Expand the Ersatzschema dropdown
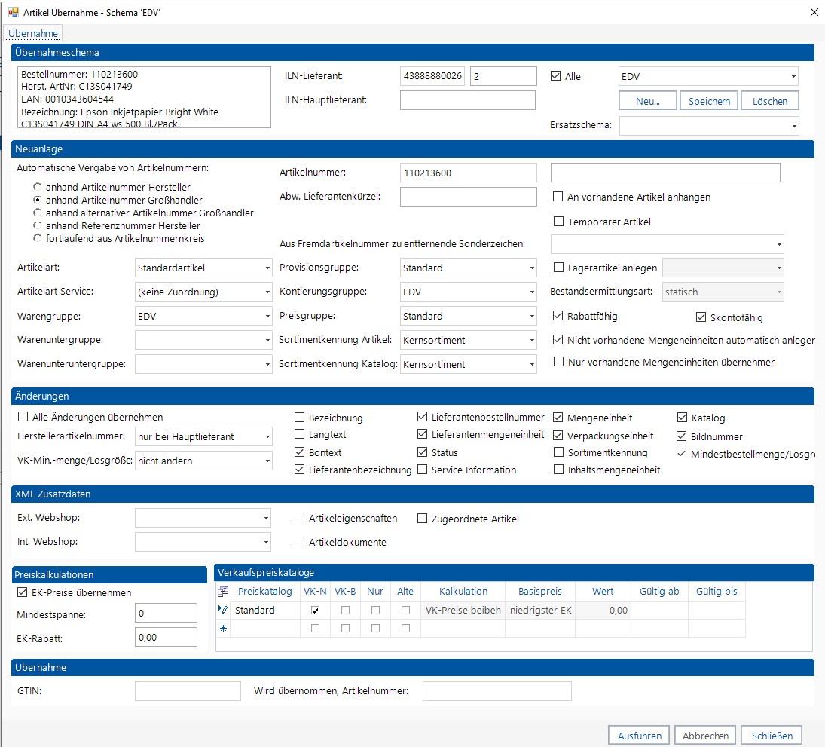 pos(794,126)
